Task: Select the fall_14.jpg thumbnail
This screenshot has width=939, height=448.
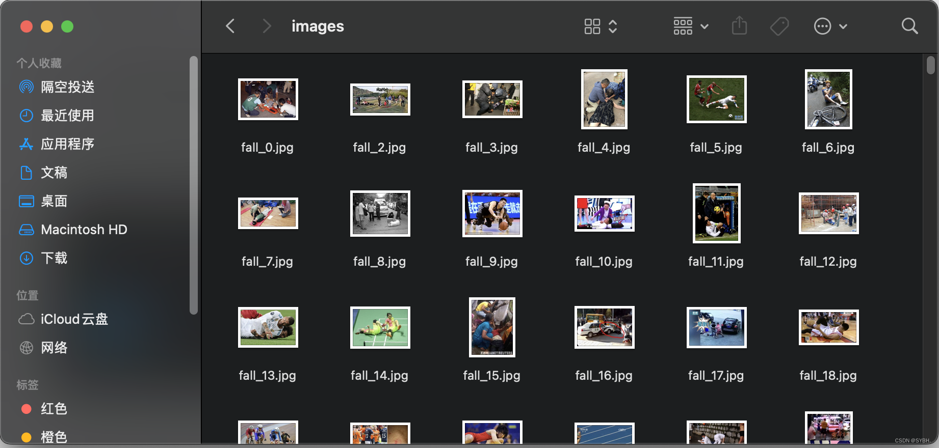Action: pos(380,327)
